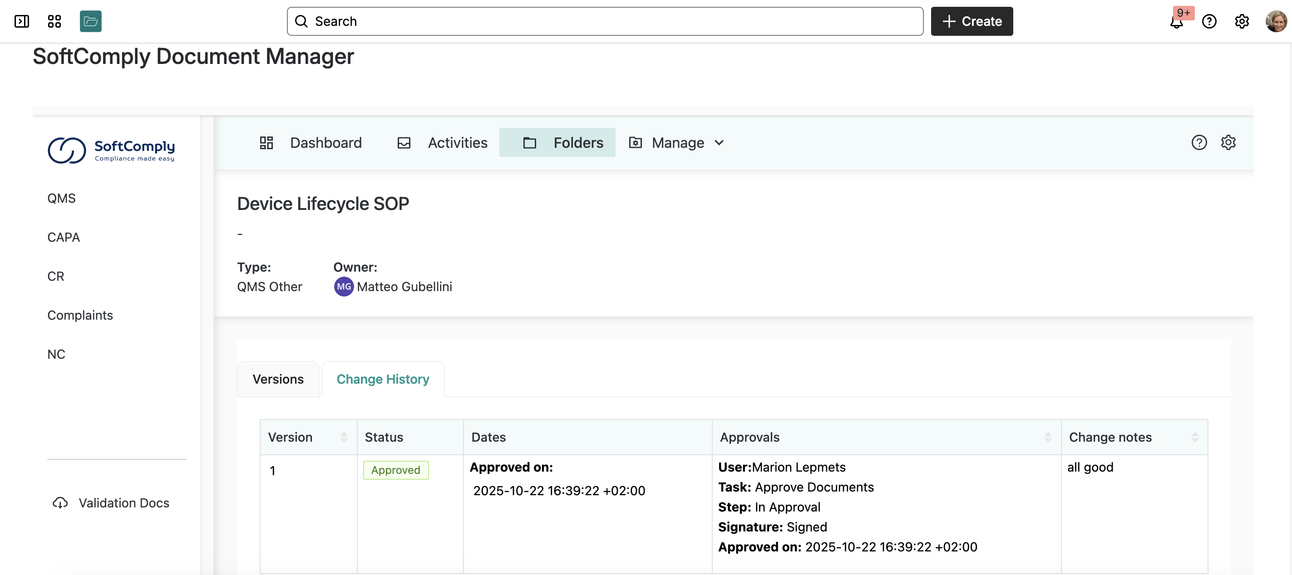
Task: Switch to the Versions tab
Action: click(278, 379)
